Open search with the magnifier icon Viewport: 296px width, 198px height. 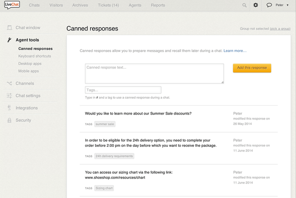tap(245, 5)
